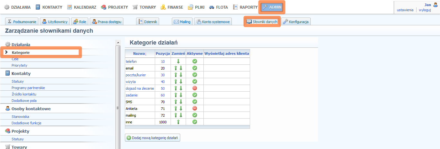Move the inne category up

[x=178, y=122]
